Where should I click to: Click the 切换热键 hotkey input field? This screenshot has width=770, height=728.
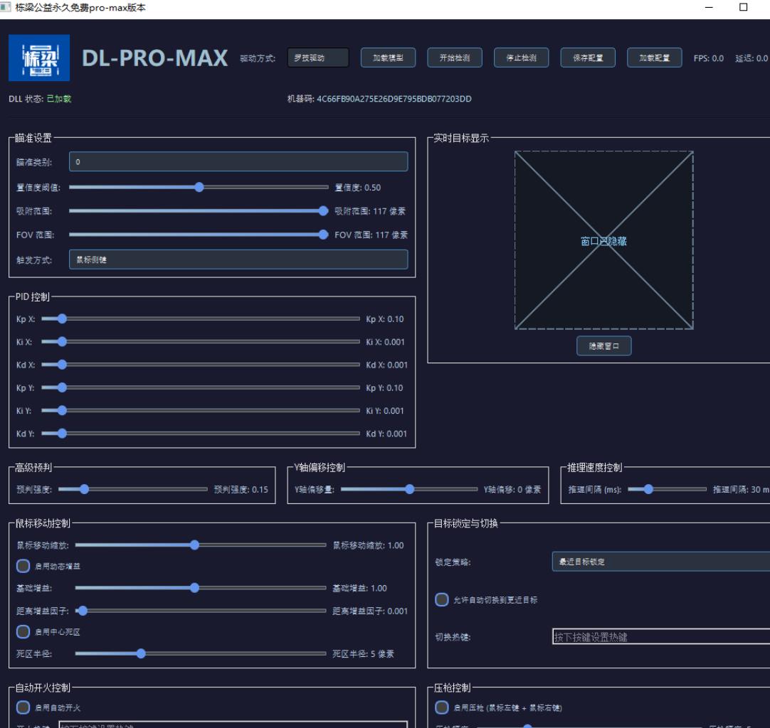click(x=660, y=637)
